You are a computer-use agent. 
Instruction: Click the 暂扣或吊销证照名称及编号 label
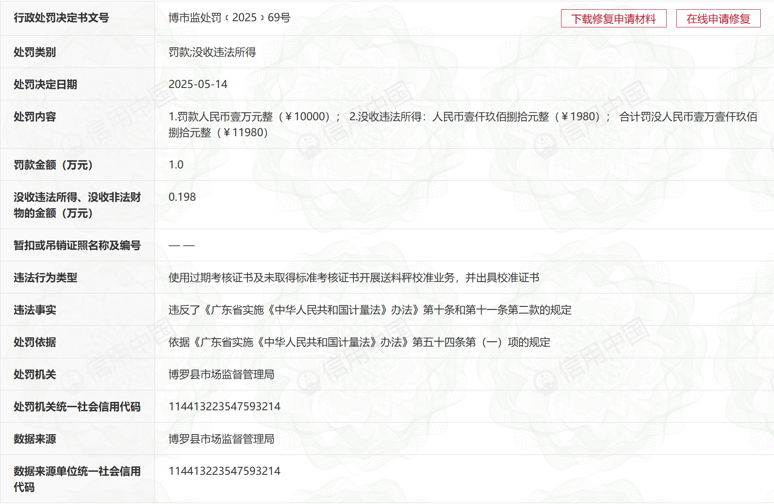point(77,245)
